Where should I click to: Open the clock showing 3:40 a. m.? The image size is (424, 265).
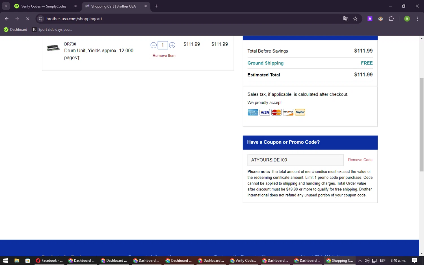[x=398, y=260]
